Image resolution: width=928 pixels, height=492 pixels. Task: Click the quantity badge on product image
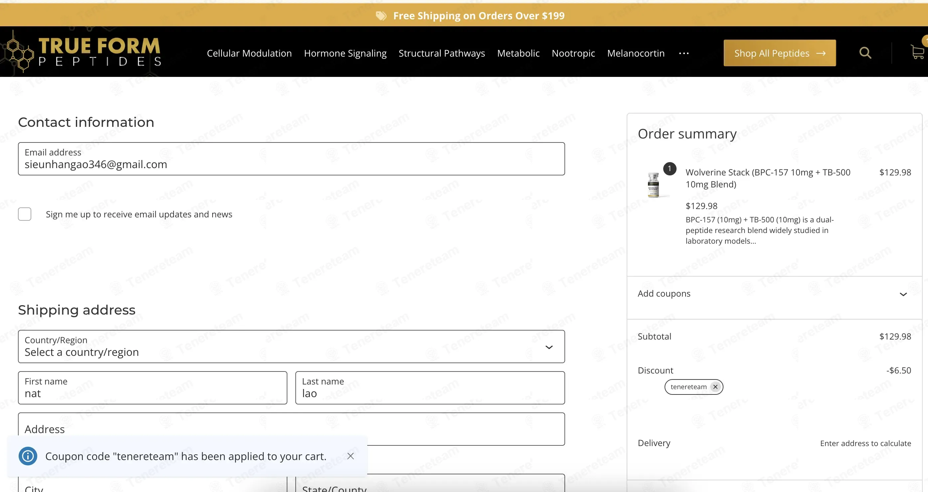(670, 169)
